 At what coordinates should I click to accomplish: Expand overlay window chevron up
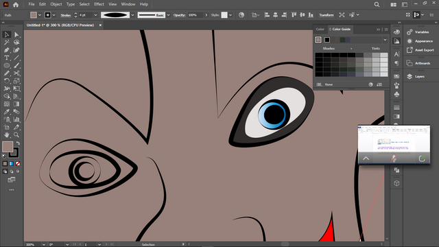(366, 158)
